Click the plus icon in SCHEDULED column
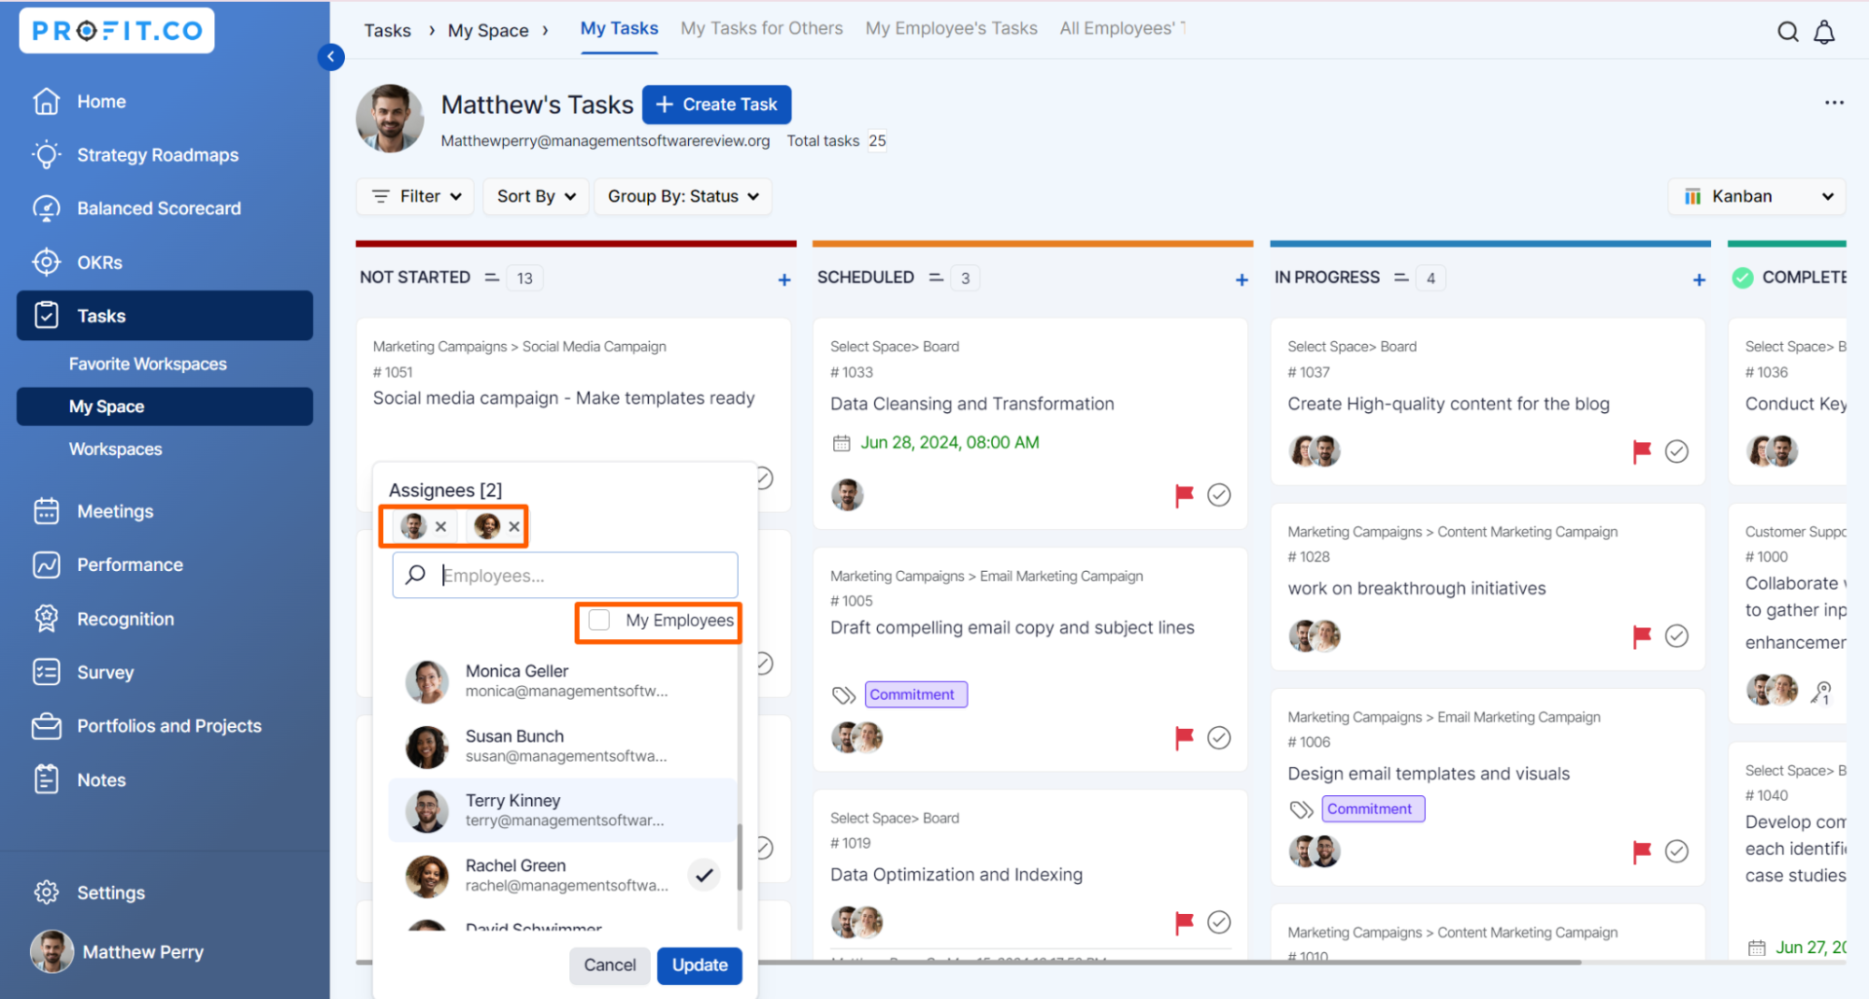Viewport: 1869px width, 999px height. 1241,279
